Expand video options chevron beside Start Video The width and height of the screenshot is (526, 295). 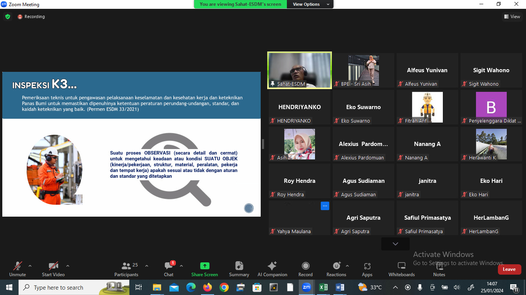68,266
